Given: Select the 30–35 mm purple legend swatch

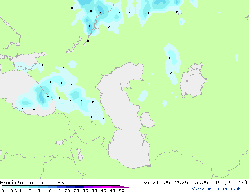Looking at the screenshot, I should [x=88, y=187].
